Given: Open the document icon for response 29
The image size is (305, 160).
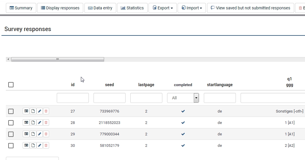Looking at the screenshot, I should pyautogui.click(x=33, y=134).
